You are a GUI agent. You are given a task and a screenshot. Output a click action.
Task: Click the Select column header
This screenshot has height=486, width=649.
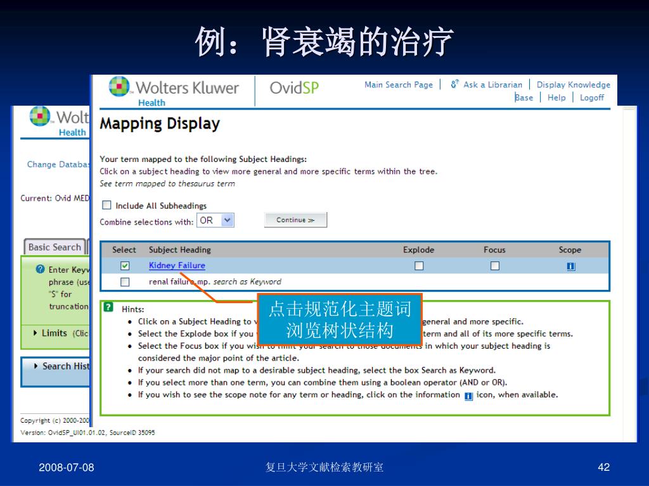(x=124, y=249)
